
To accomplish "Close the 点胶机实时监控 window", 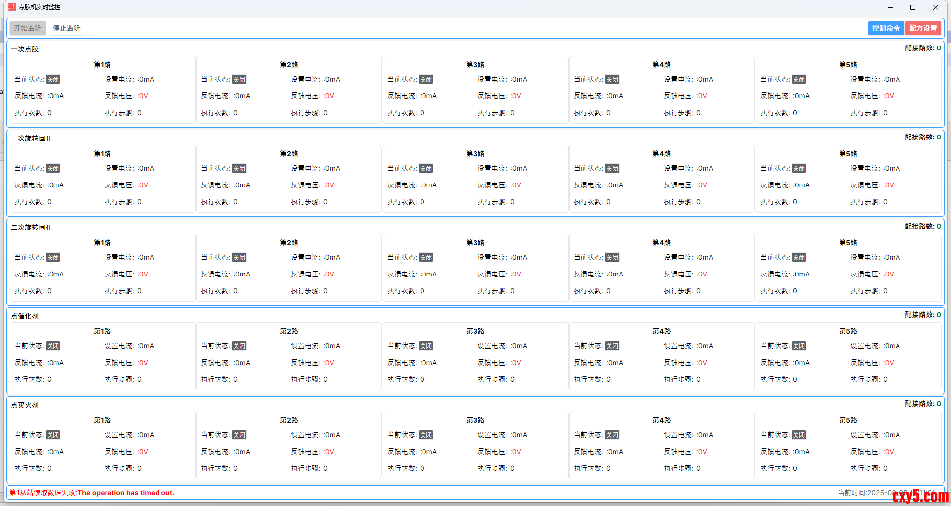I will 936,7.
